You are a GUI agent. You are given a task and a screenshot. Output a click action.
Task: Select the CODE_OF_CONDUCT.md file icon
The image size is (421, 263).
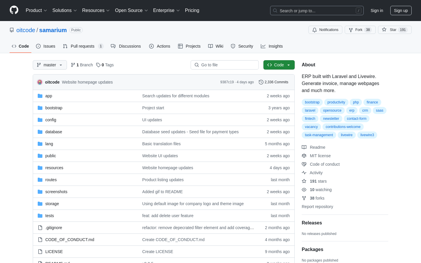40,240
